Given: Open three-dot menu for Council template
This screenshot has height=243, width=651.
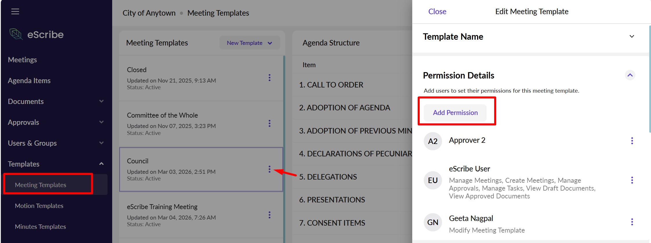Looking at the screenshot, I should pyautogui.click(x=270, y=169).
